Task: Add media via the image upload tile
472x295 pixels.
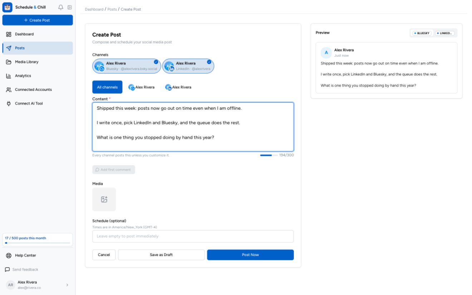Action: pyautogui.click(x=104, y=199)
